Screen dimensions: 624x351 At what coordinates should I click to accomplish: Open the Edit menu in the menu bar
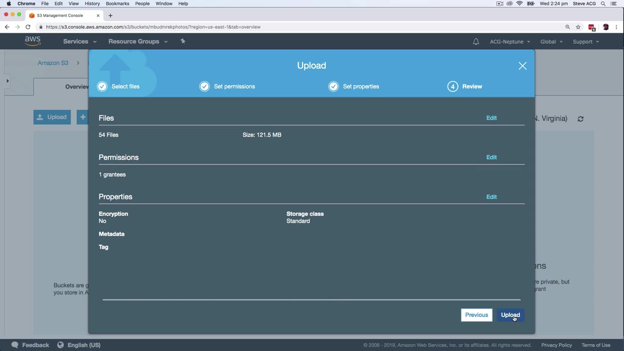click(x=58, y=3)
